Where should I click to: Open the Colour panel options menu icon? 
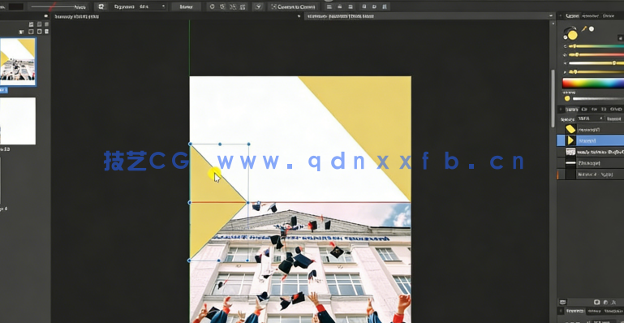(621, 38)
